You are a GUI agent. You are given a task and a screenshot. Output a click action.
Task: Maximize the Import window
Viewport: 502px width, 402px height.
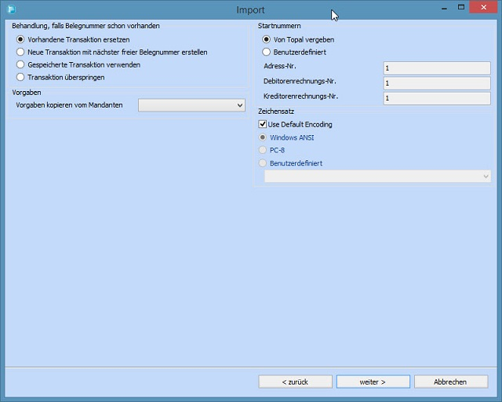(463, 8)
